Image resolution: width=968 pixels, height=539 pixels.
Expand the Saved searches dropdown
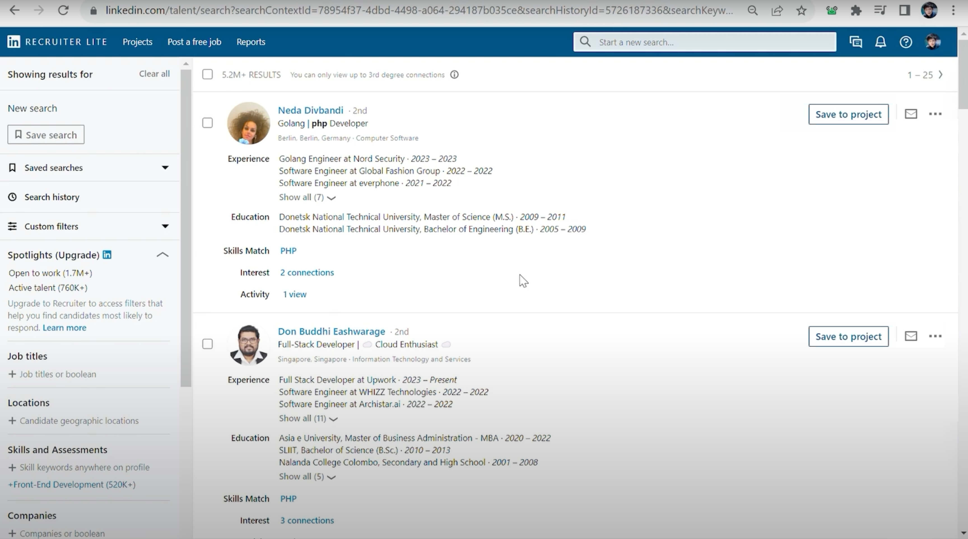point(165,167)
